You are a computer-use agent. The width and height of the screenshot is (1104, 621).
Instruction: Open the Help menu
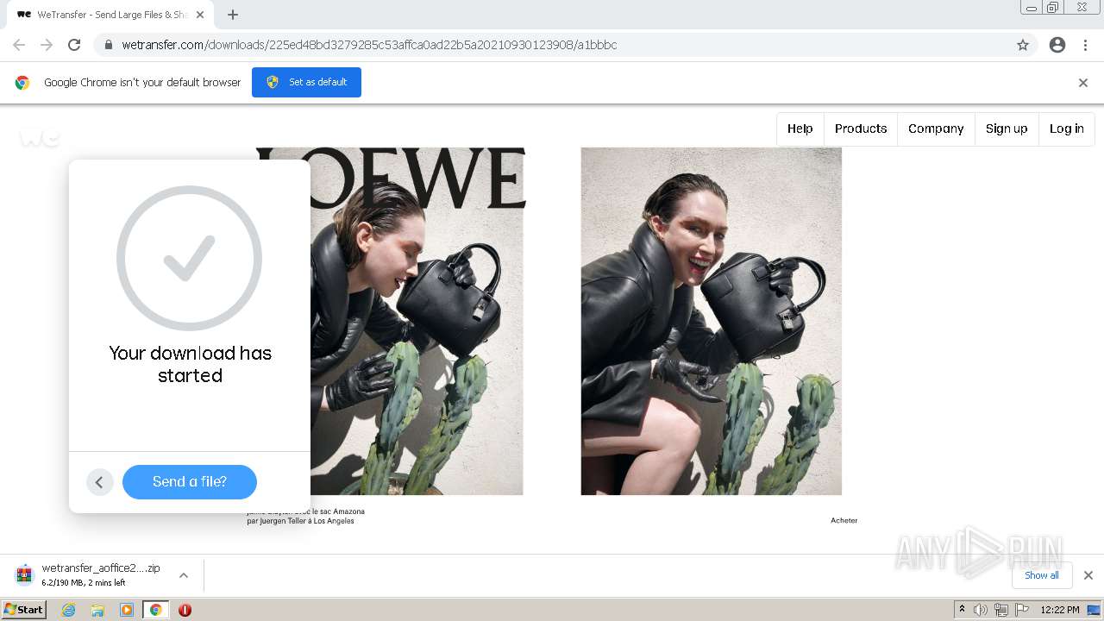pos(800,129)
